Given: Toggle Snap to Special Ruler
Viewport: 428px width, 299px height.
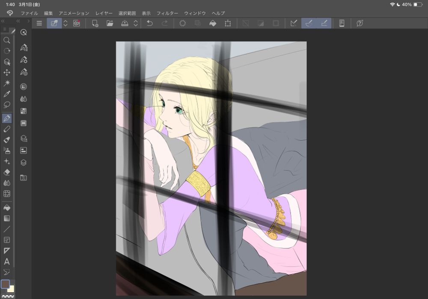Looking at the screenshot, I should coord(309,23).
